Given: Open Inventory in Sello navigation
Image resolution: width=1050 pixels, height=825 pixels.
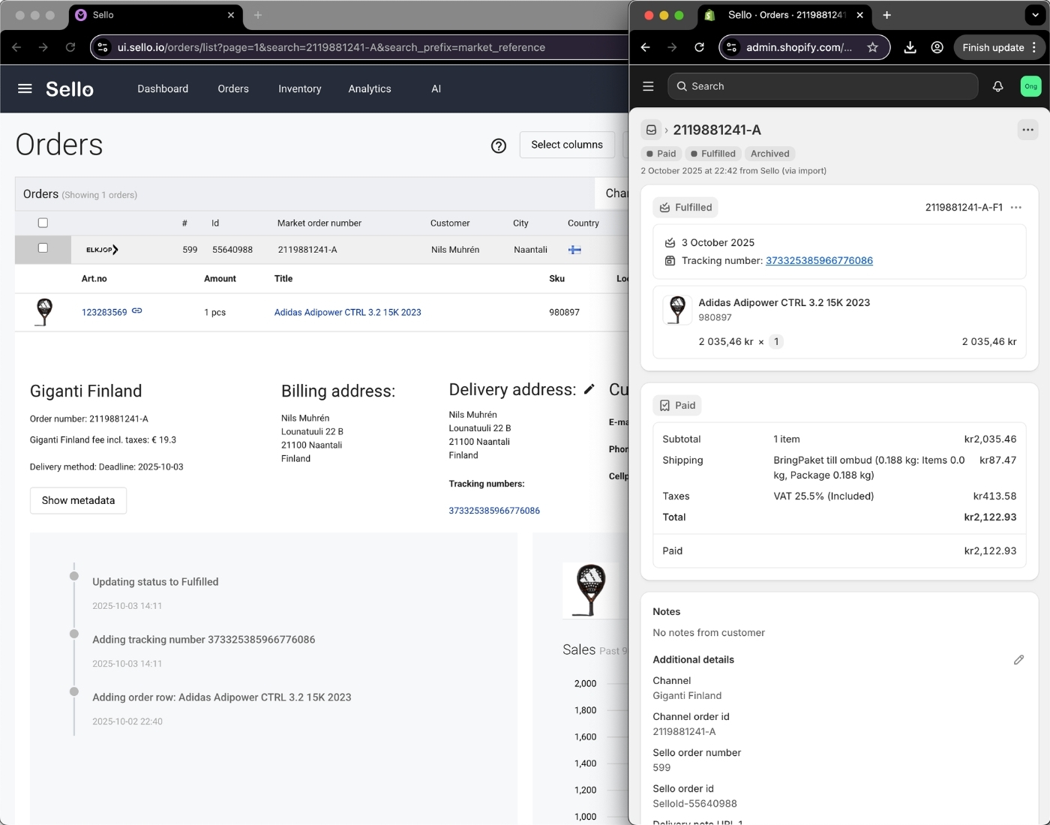Looking at the screenshot, I should [x=300, y=88].
